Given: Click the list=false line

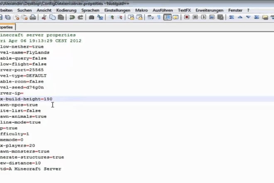Looking at the screenshot, I should pyautogui.click(x=20, y=111).
